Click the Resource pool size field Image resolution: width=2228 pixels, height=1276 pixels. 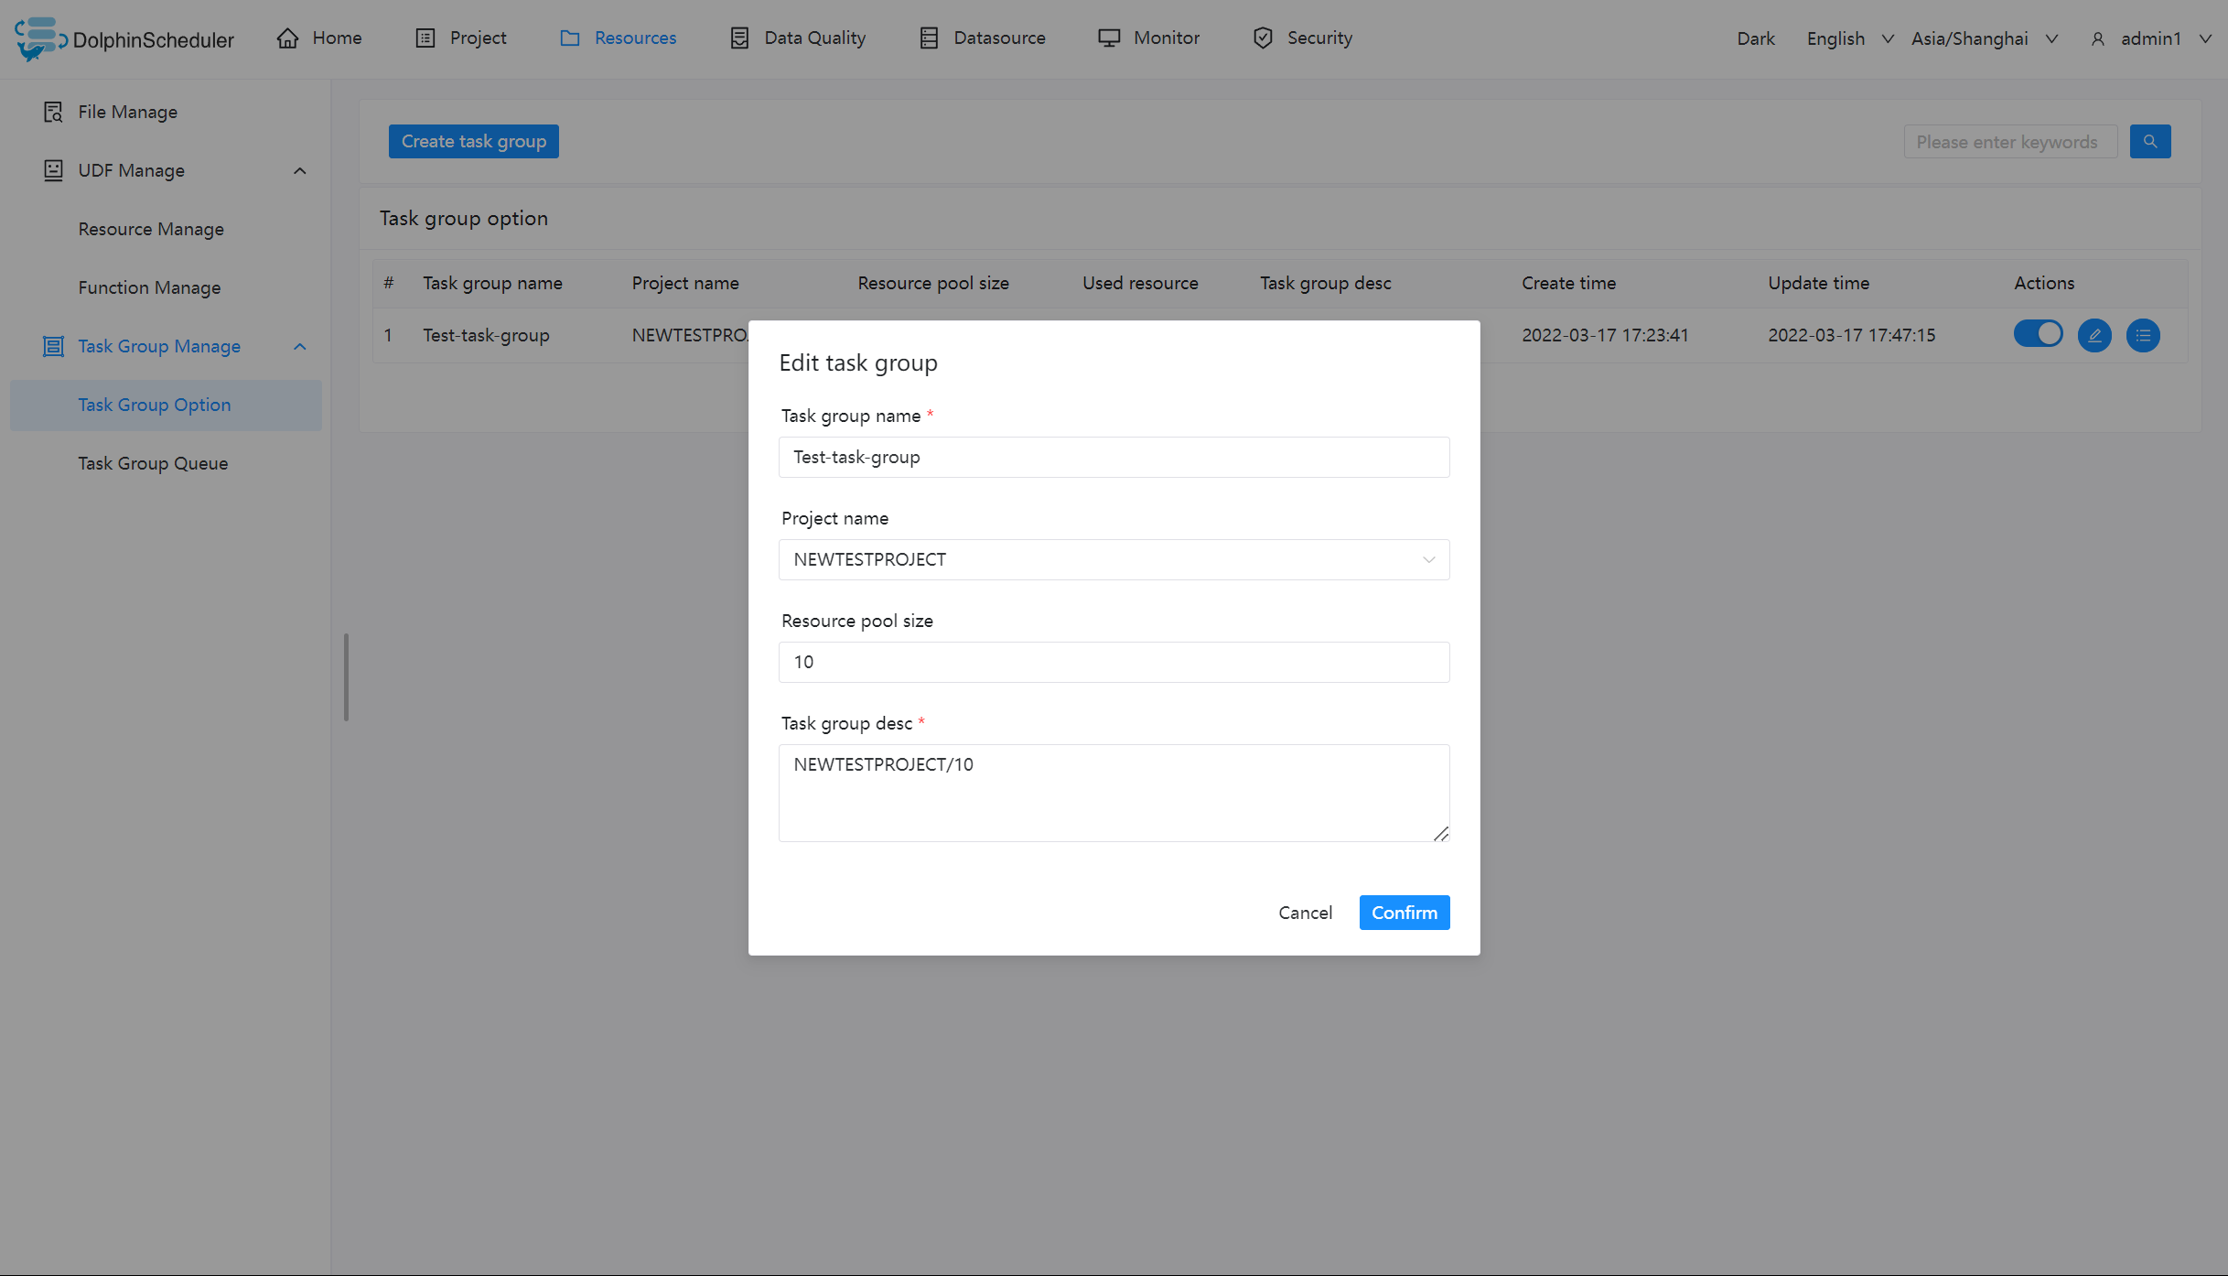pyautogui.click(x=1114, y=662)
